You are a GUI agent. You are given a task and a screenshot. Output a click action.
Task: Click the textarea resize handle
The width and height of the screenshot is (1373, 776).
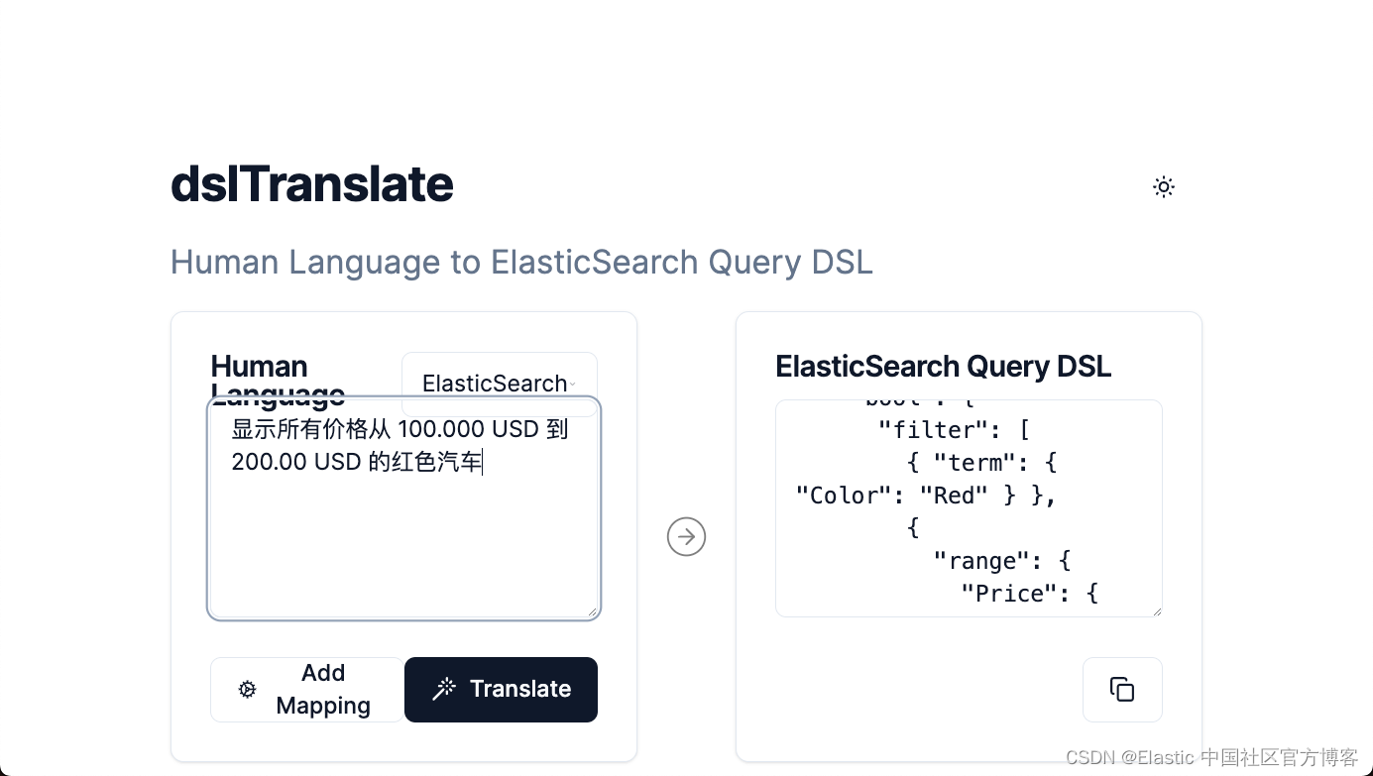point(595,613)
